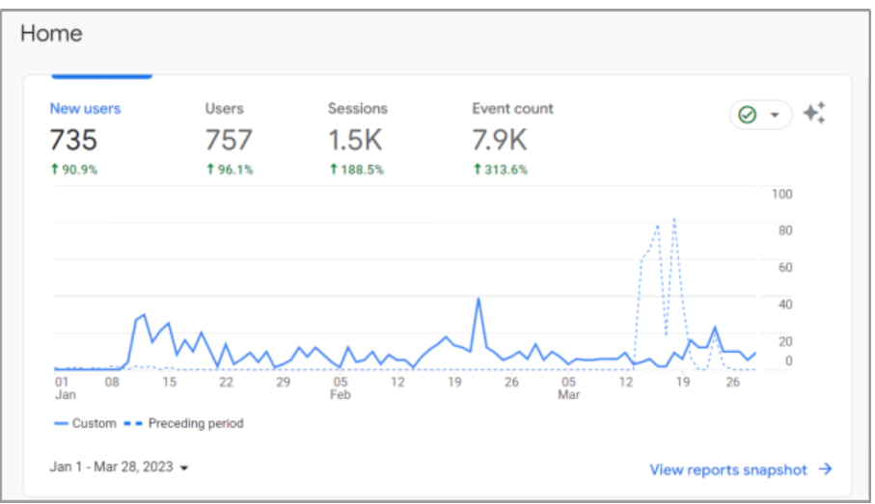
Task: Open View reports snapshot link
Action: coord(728,469)
